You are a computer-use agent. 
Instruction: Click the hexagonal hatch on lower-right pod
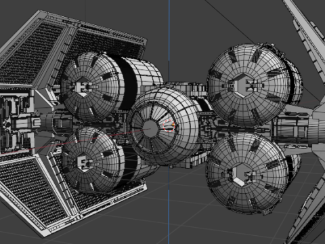click(242, 175)
